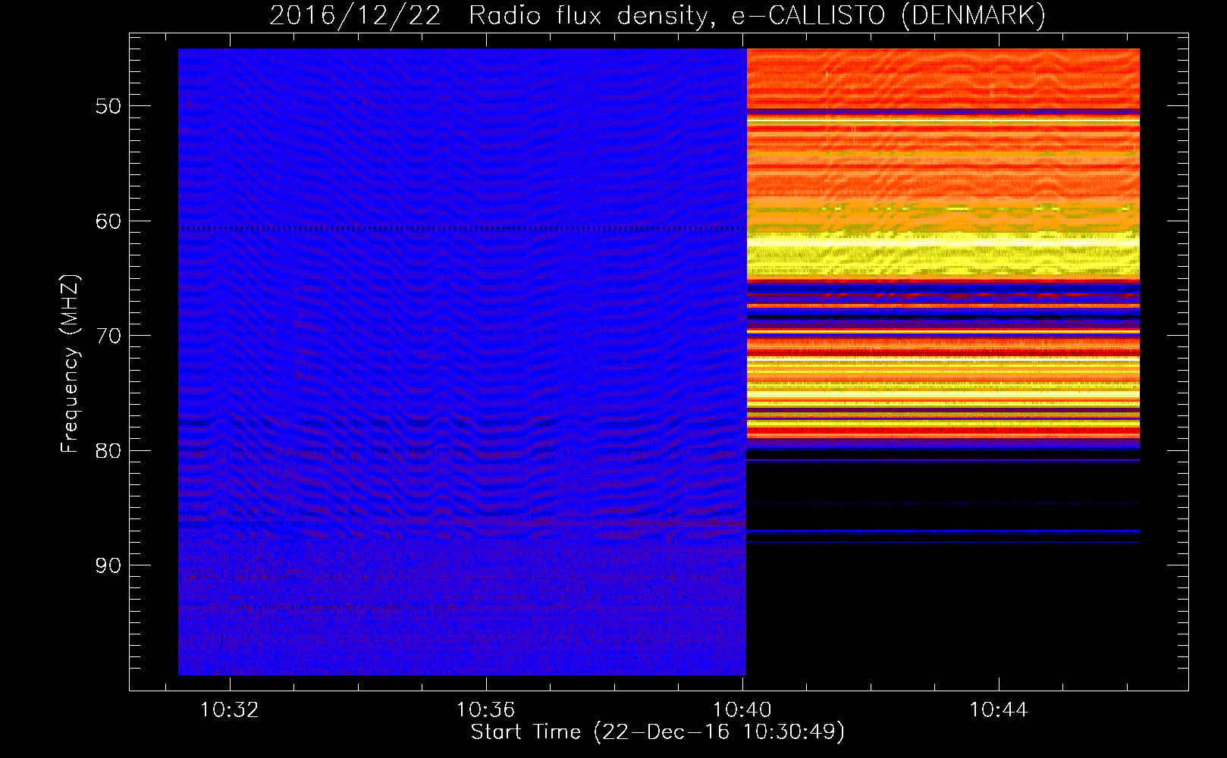Click the '10:40' time tick label
This screenshot has height=758, width=1227.
[x=742, y=709]
